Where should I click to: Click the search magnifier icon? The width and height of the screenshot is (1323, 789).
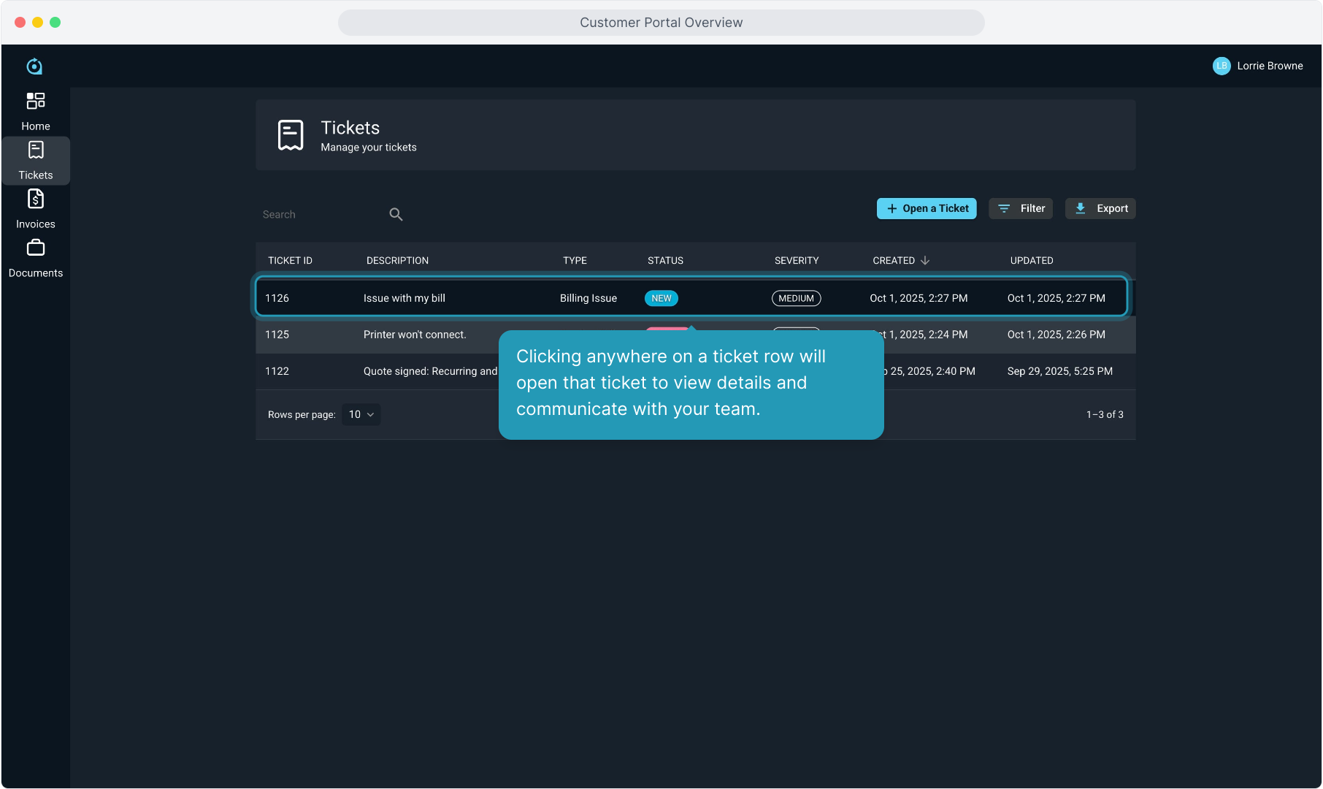point(396,214)
